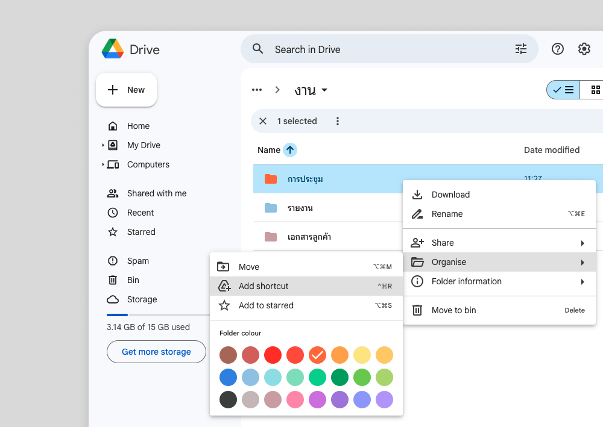Click the sort direction arrow by Name
The height and width of the screenshot is (427, 603).
pos(290,150)
